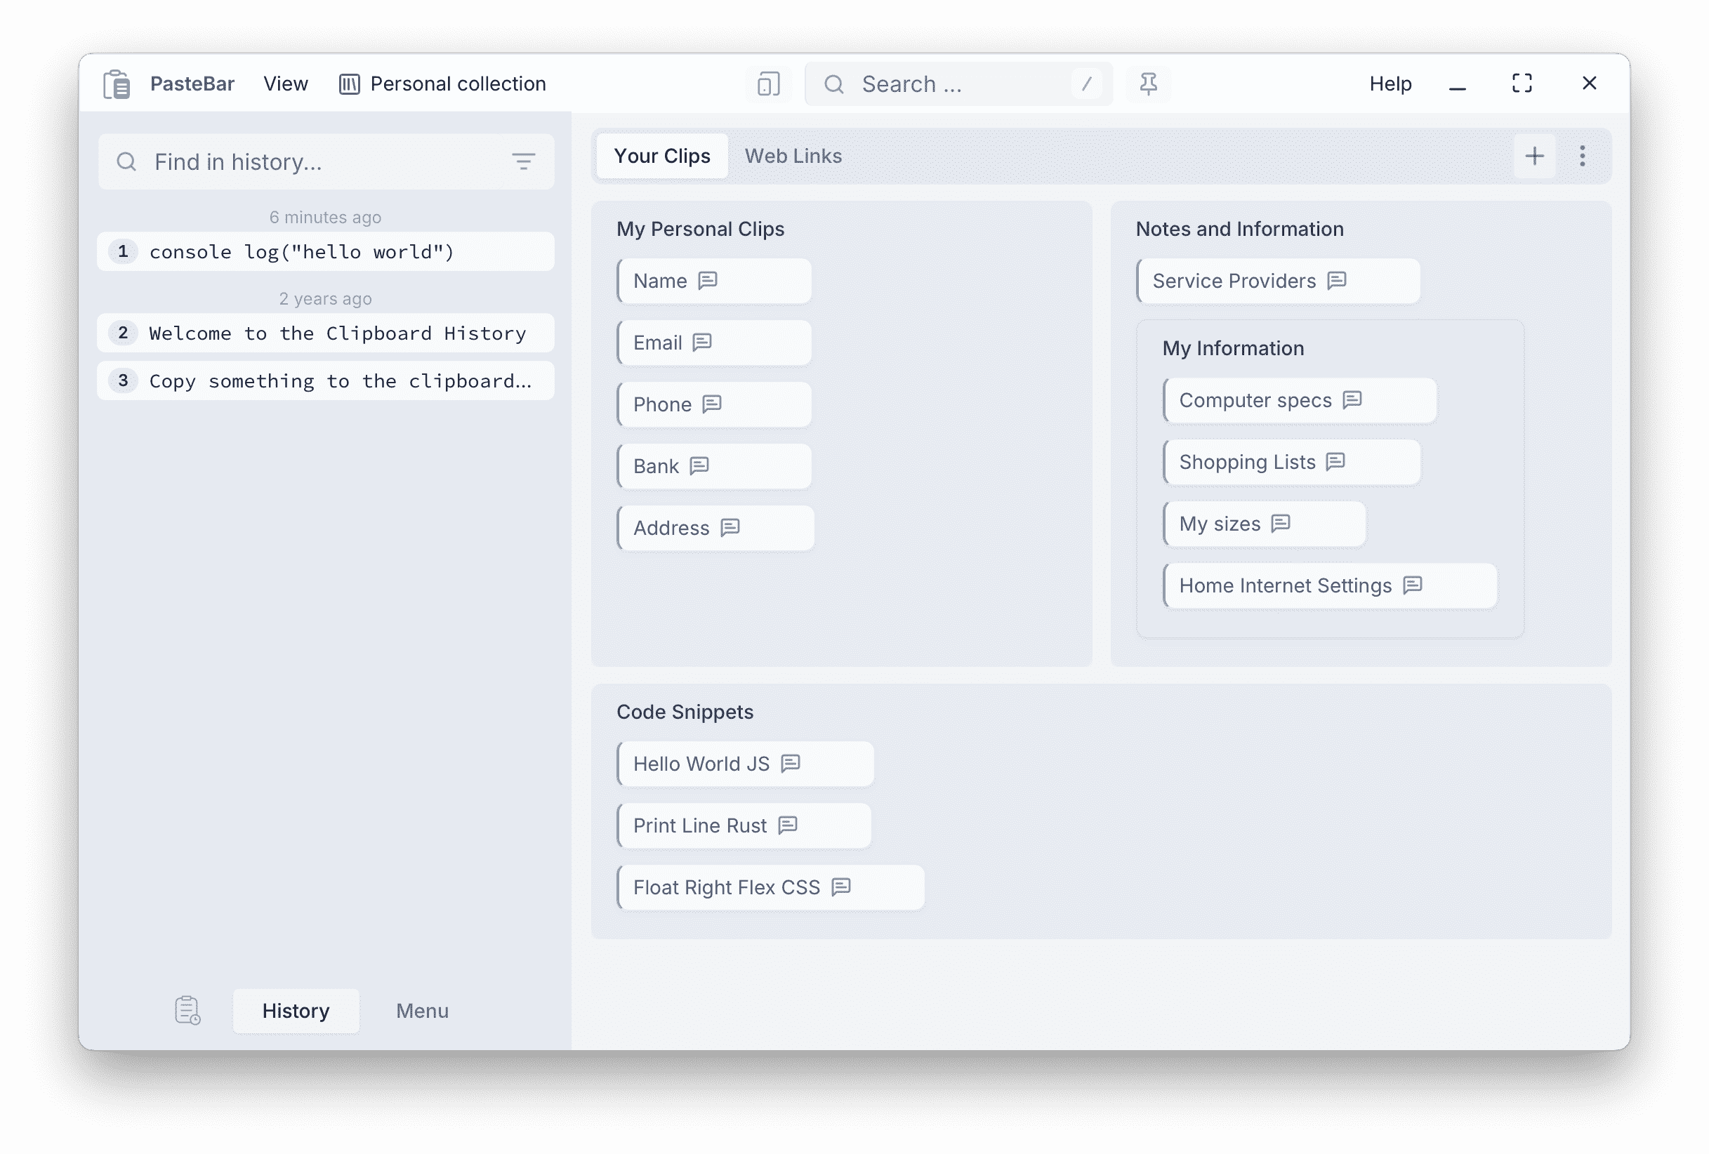Switch to the Menu tab
Screen dimensions: 1709x1154
(x=422, y=1011)
